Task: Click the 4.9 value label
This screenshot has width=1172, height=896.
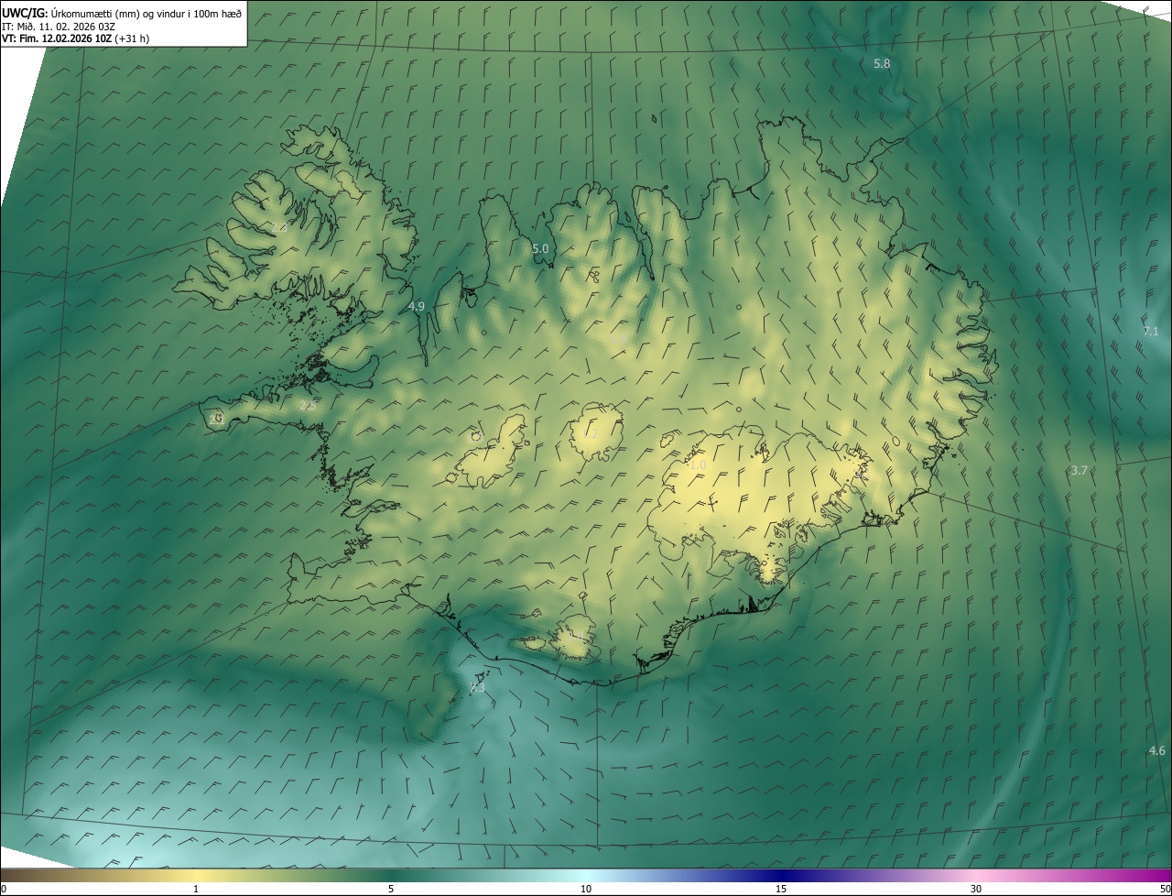Action: pyautogui.click(x=417, y=306)
